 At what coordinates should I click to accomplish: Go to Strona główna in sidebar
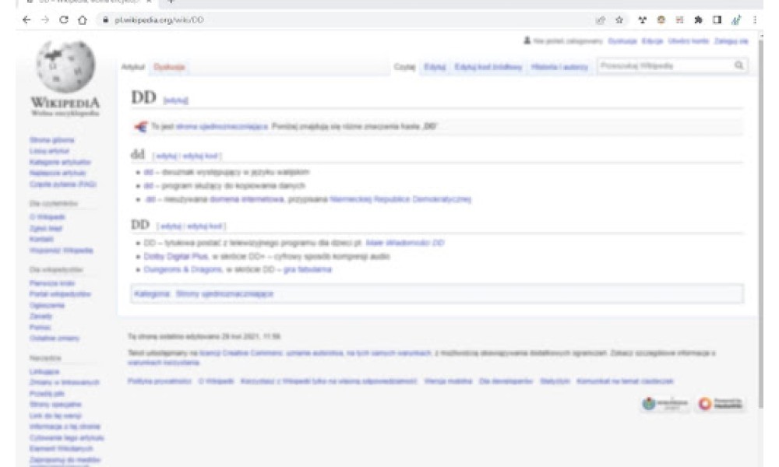coord(51,140)
